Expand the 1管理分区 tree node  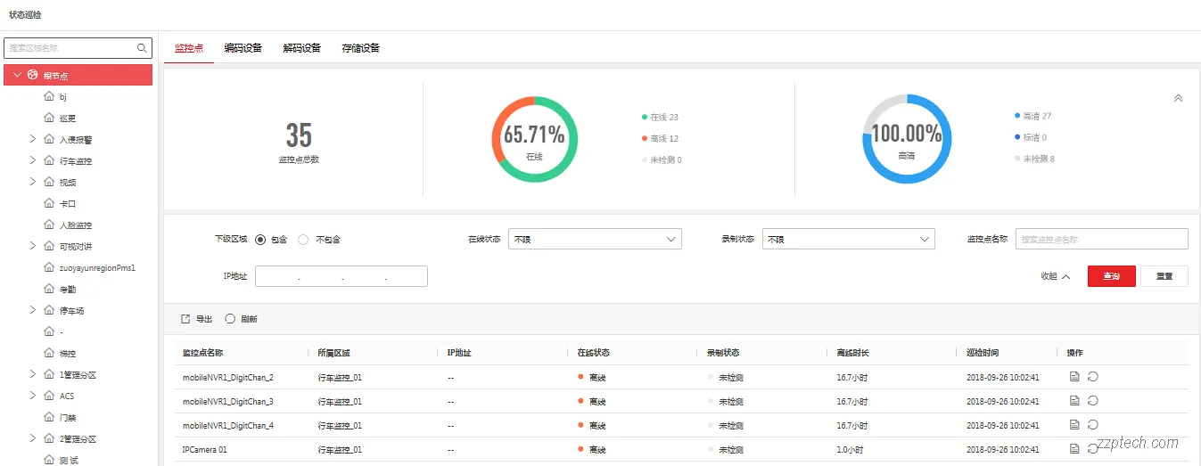[x=33, y=374]
